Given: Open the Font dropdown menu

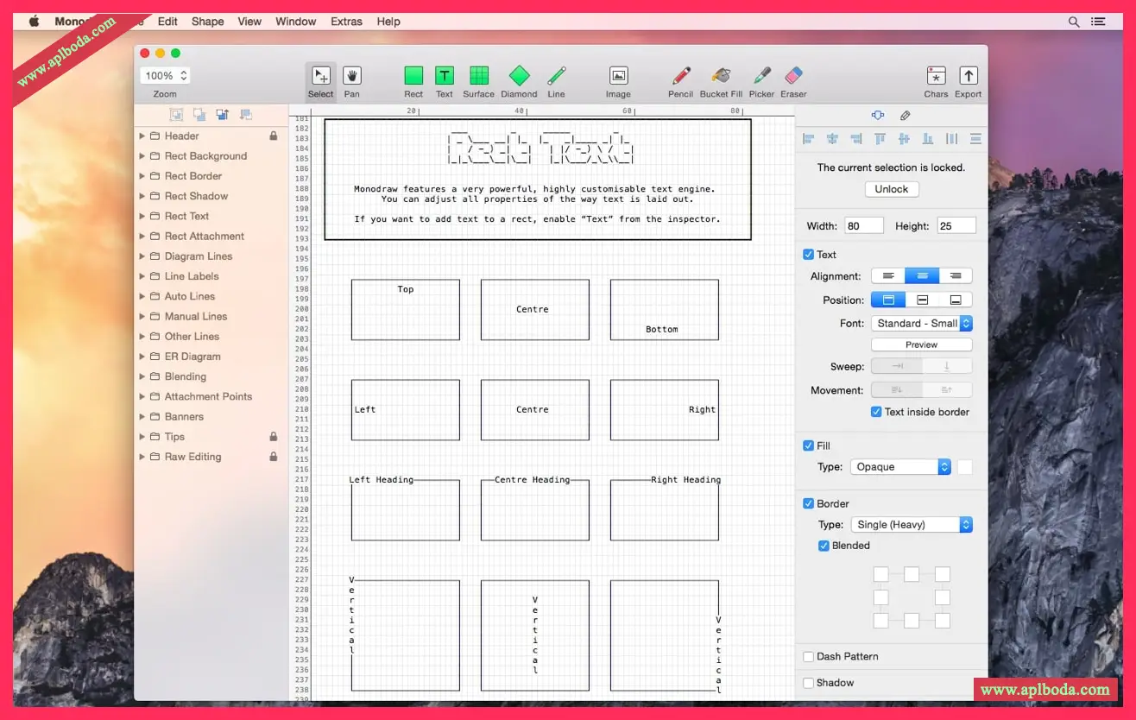Looking at the screenshot, I should (921, 323).
